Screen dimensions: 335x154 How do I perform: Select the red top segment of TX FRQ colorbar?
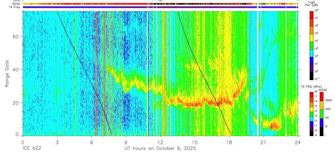[311, 95]
